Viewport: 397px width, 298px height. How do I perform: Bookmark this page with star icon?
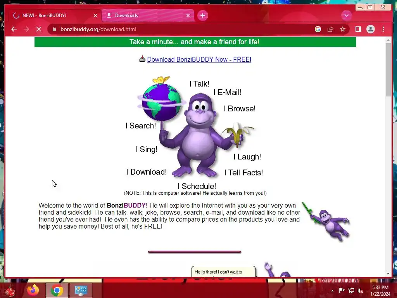pos(343,29)
